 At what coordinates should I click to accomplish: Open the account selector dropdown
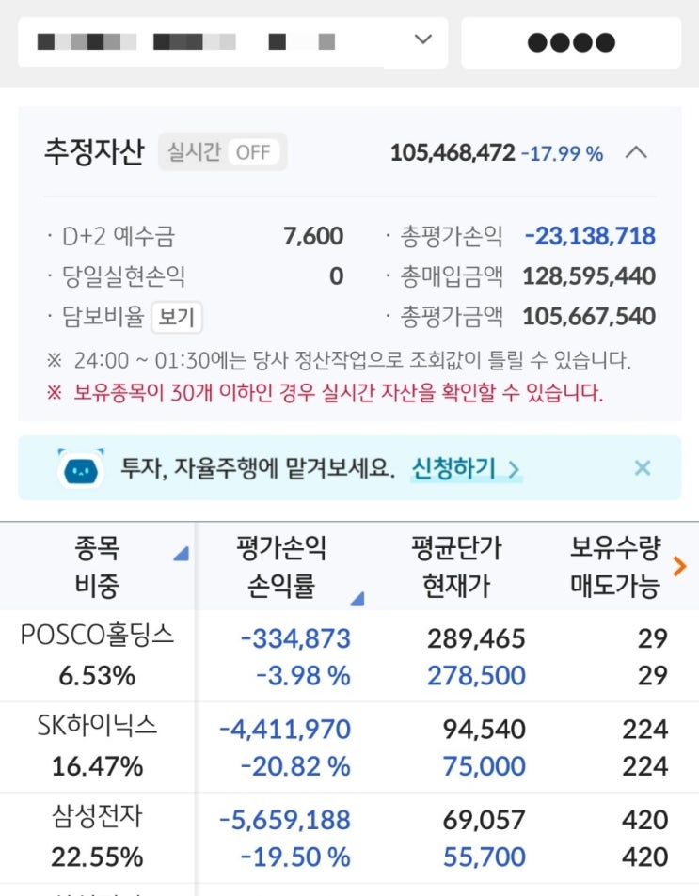(x=232, y=42)
